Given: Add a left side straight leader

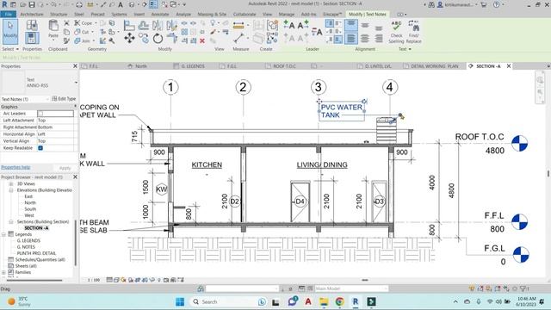Looking at the screenshot, I should 288,25.
